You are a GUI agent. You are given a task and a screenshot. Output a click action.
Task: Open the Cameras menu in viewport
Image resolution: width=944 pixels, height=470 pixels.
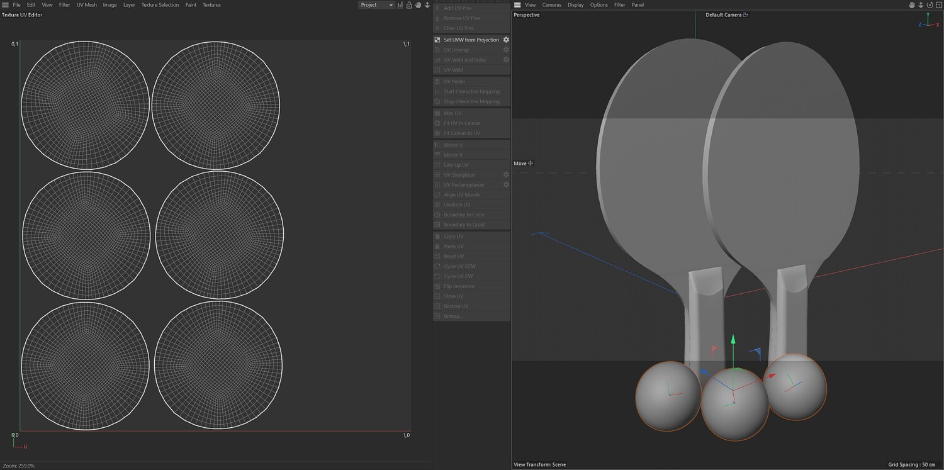click(x=552, y=5)
